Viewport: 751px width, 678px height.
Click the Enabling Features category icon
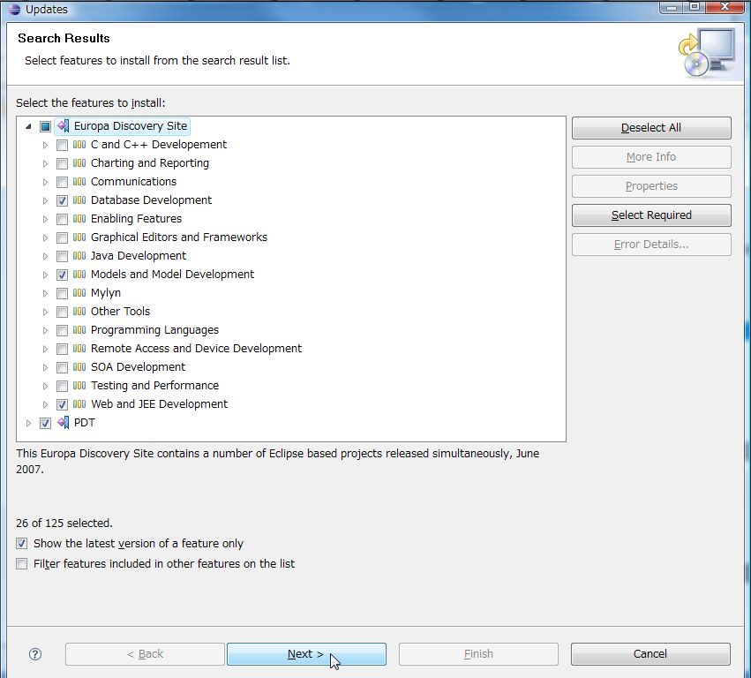79,219
